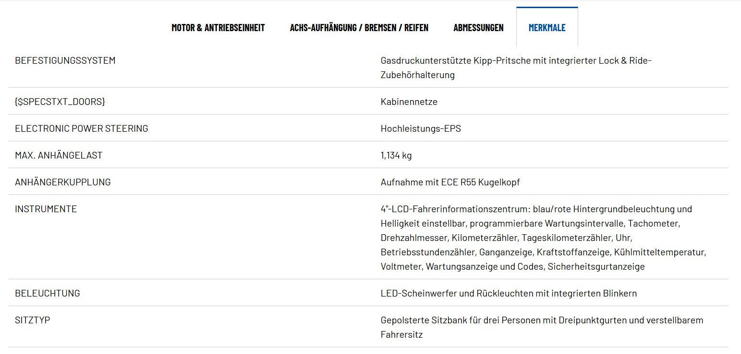
Task: Click the active Merkmale tab
Action: (x=547, y=27)
